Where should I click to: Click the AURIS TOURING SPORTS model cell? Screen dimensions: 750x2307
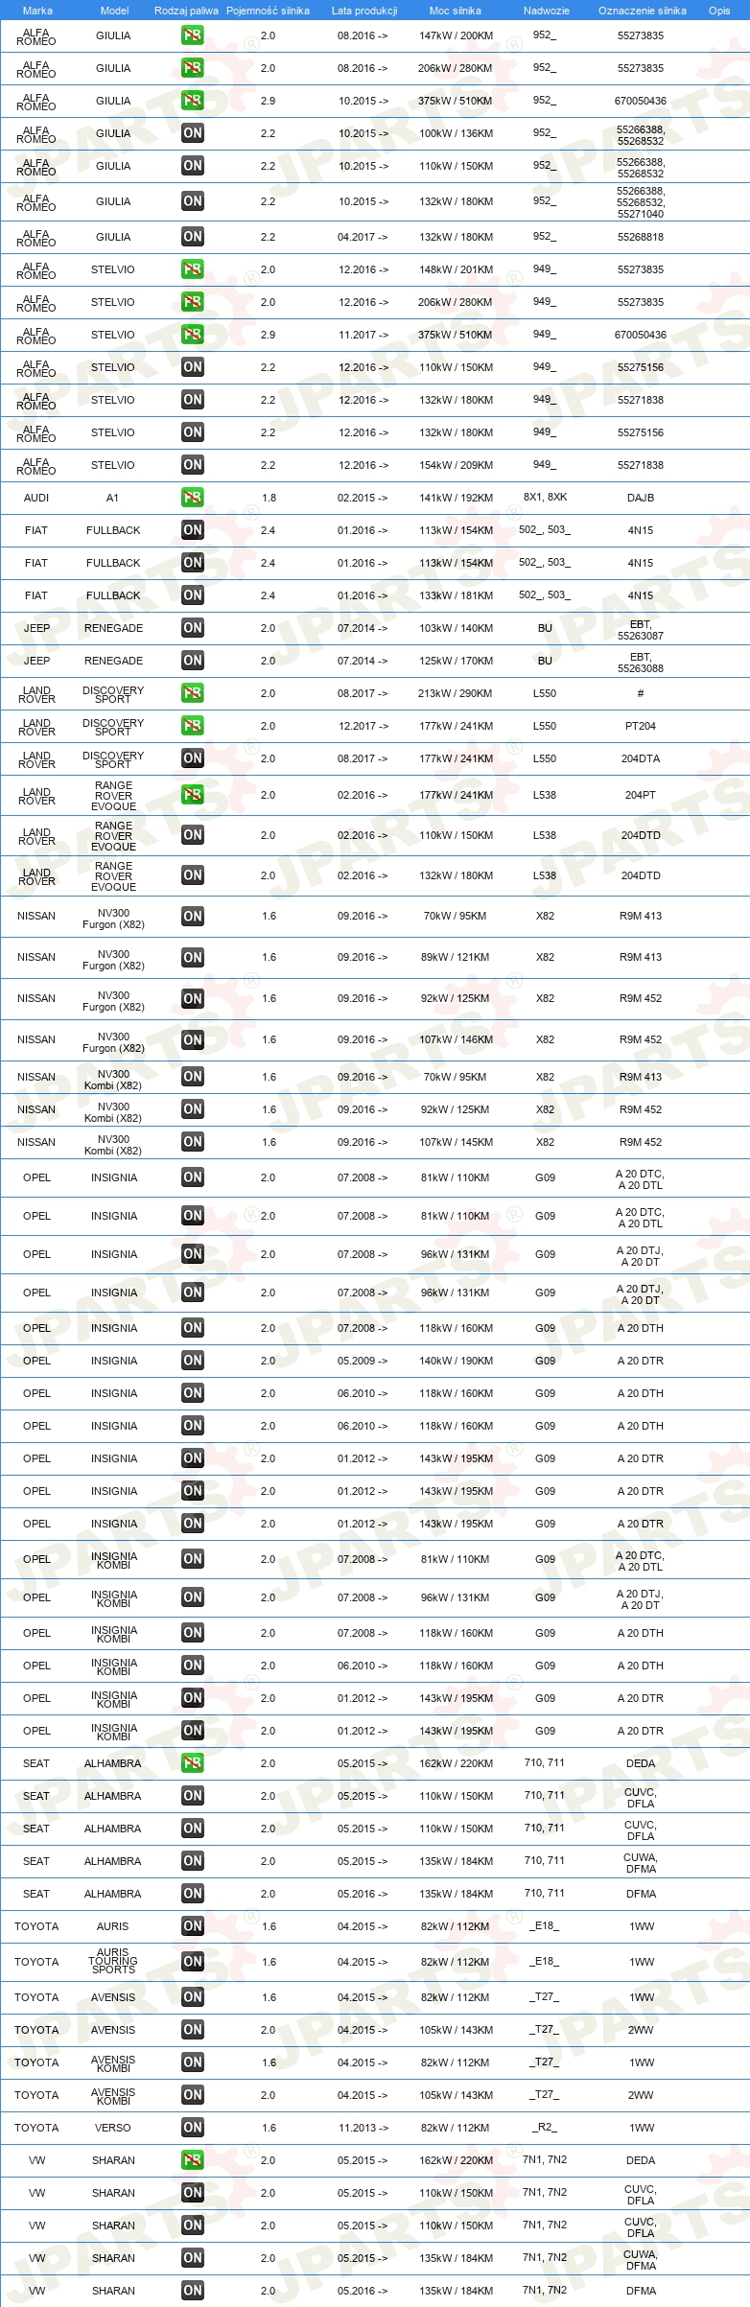(x=113, y=1961)
